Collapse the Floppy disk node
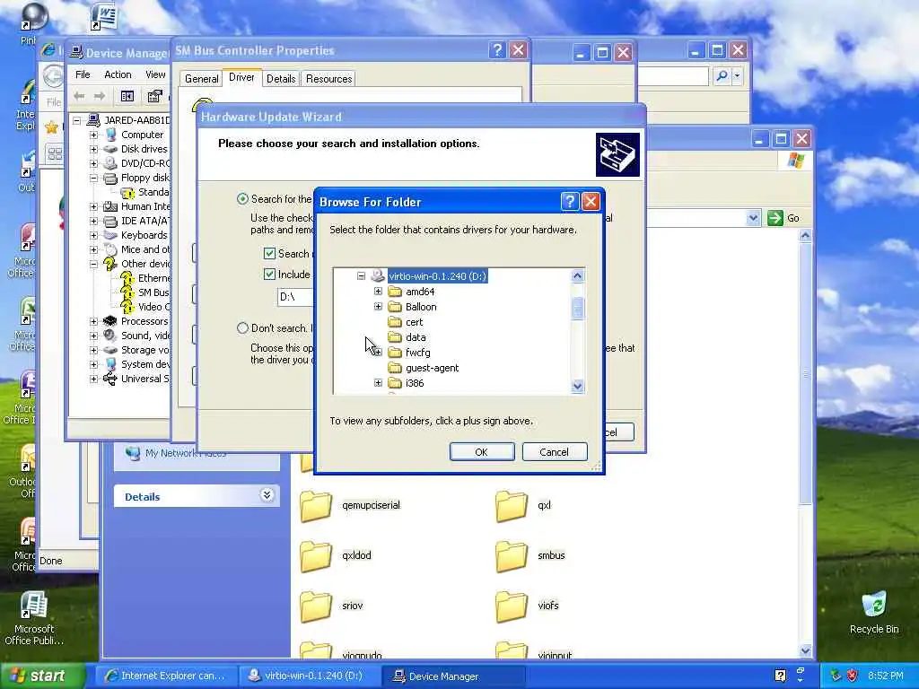Image resolution: width=919 pixels, height=689 pixels. click(93, 178)
